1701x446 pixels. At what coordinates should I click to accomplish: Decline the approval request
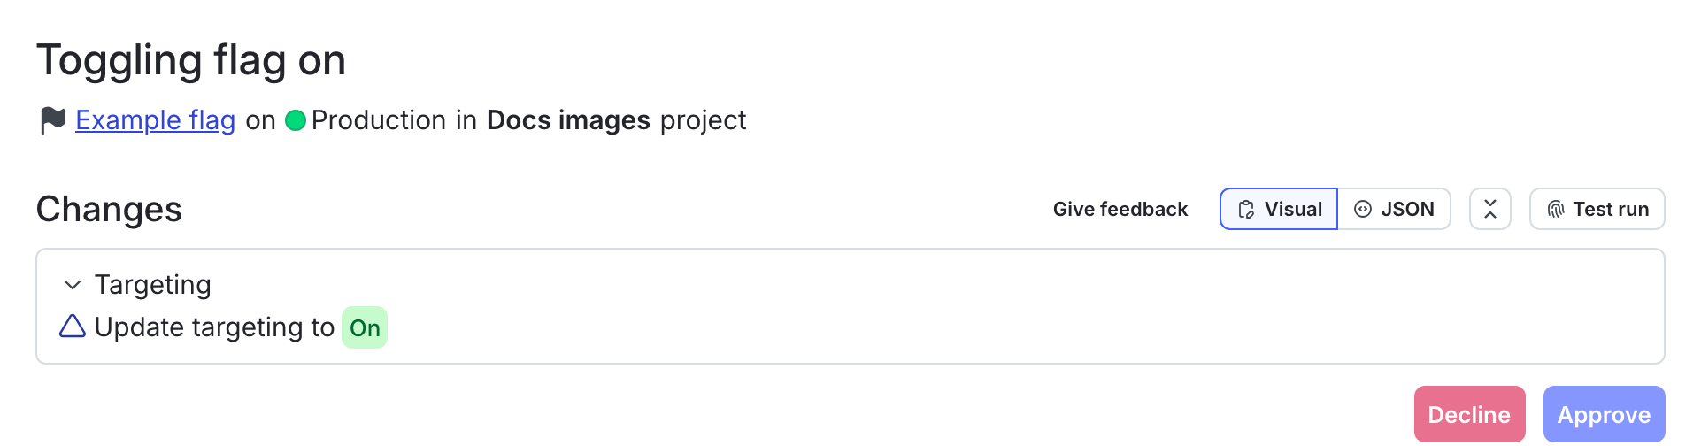tap(1469, 414)
